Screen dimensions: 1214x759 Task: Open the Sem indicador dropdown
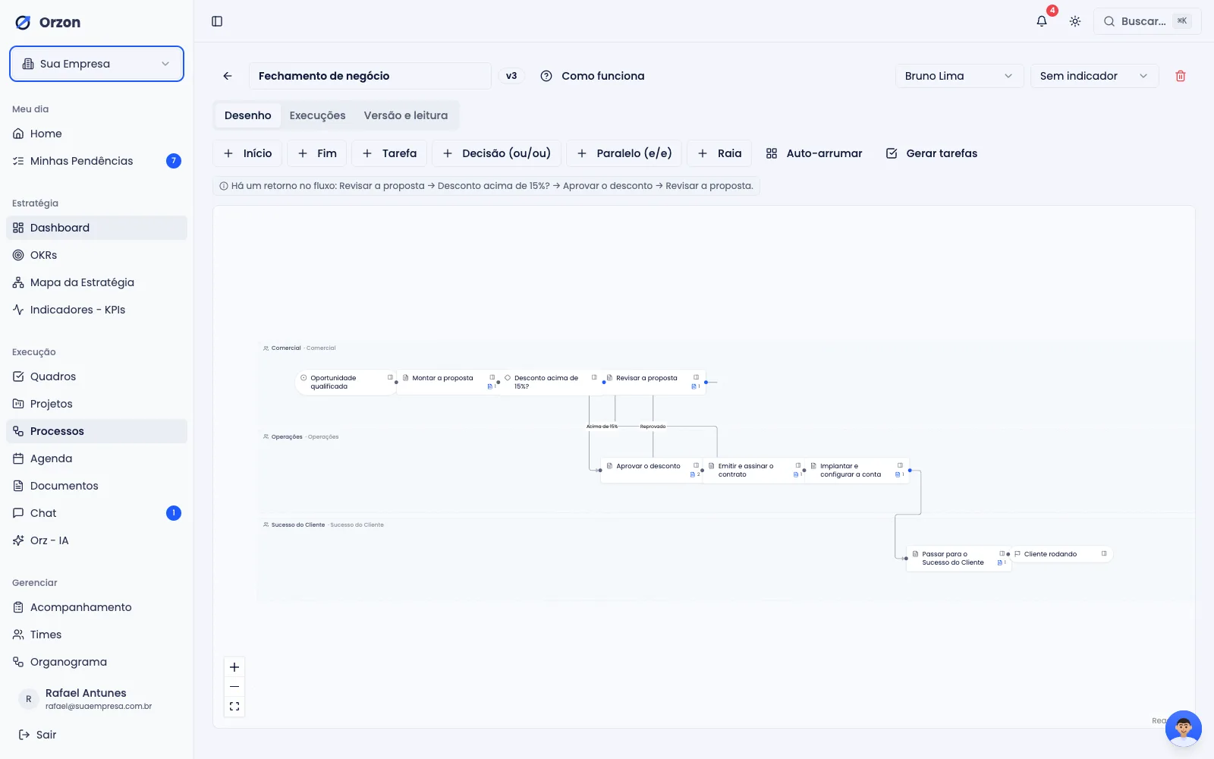[1094, 76]
